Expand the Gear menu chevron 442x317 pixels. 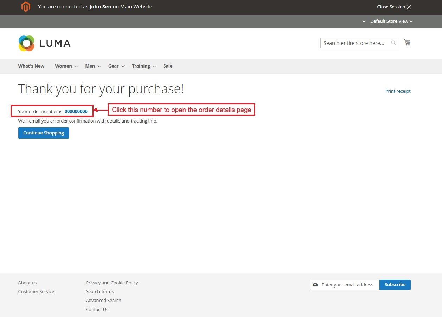pyautogui.click(x=123, y=66)
